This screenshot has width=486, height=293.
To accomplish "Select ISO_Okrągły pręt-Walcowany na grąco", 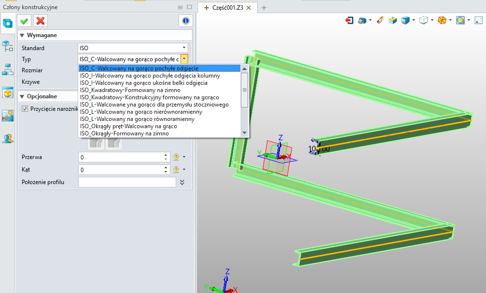I will (160, 126).
